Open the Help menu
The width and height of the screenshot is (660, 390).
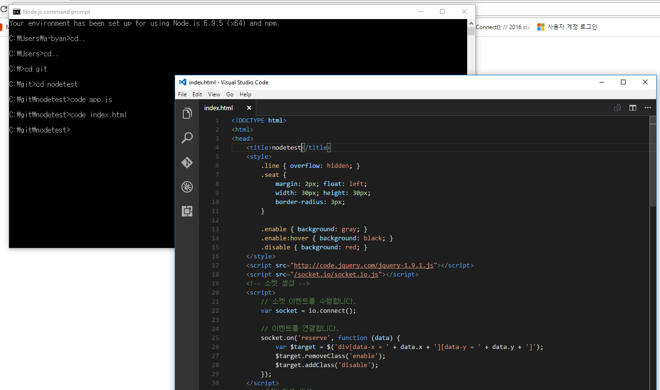[x=245, y=94]
